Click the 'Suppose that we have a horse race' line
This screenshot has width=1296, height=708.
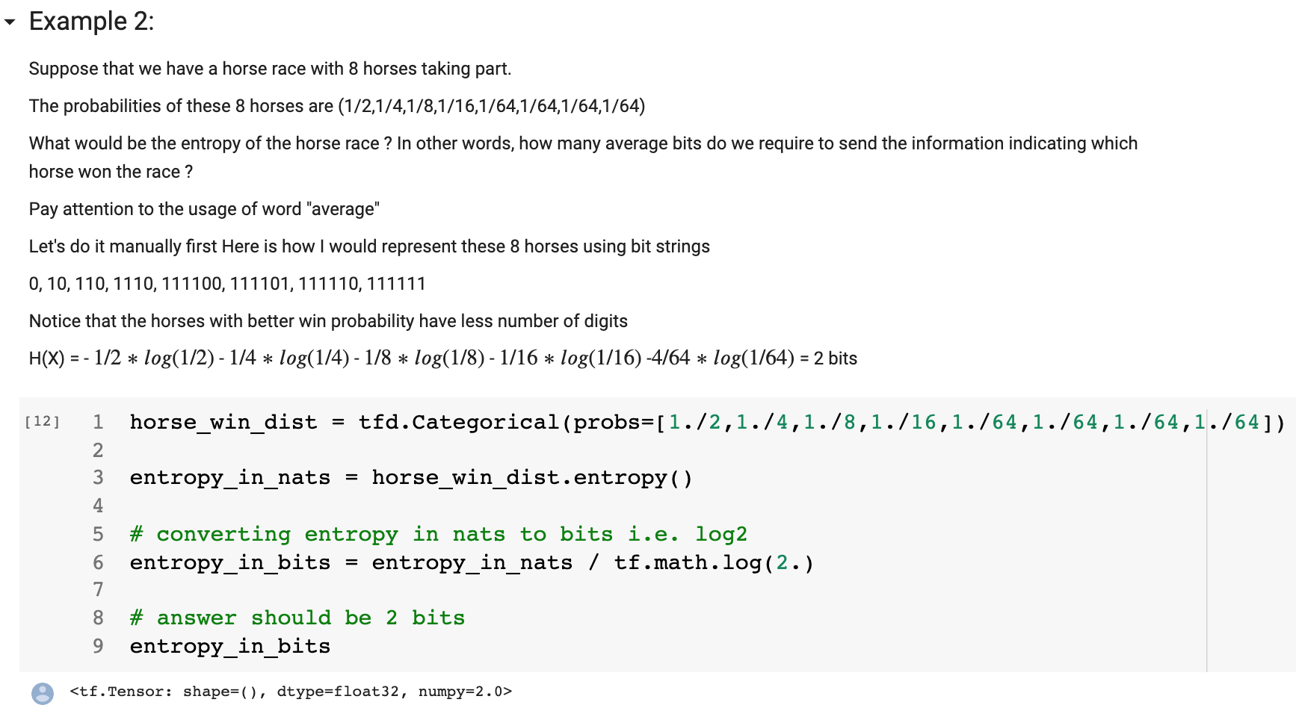[x=270, y=69]
